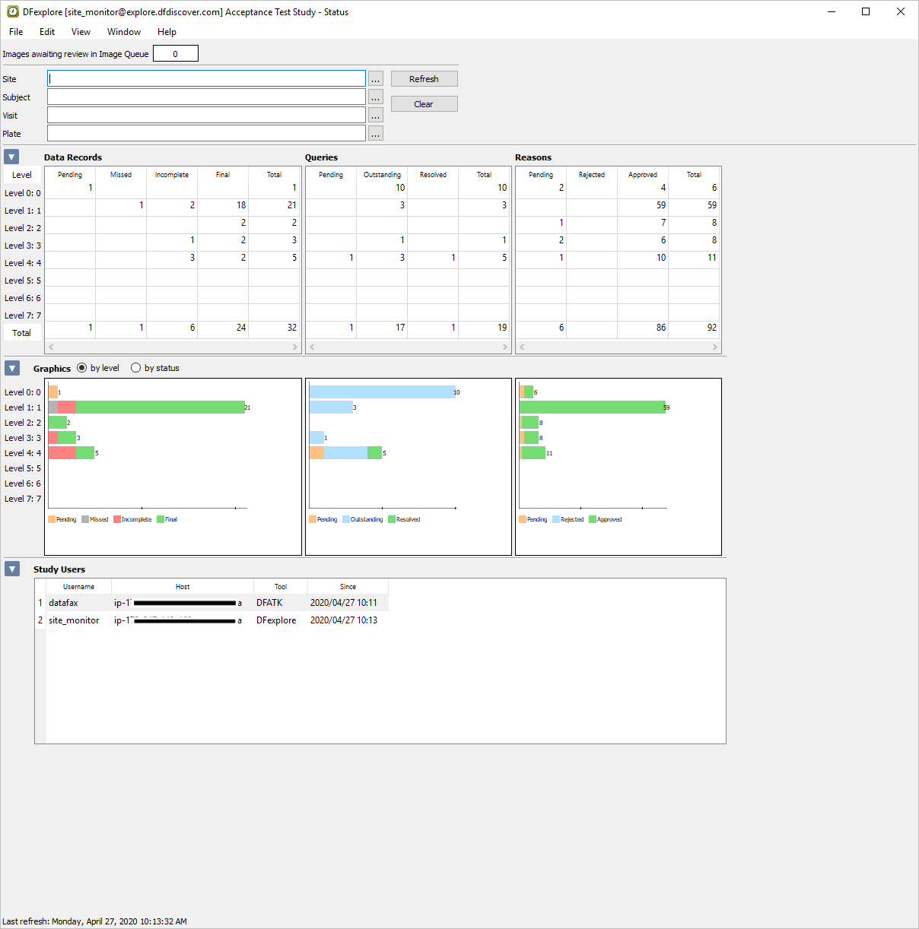919x929 pixels.
Task: Select the 'by status' graphics radio button
Action: pyautogui.click(x=136, y=368)
